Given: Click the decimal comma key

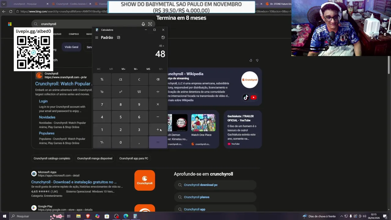Looking at the screenshot, I should click(x=139, y=142).
